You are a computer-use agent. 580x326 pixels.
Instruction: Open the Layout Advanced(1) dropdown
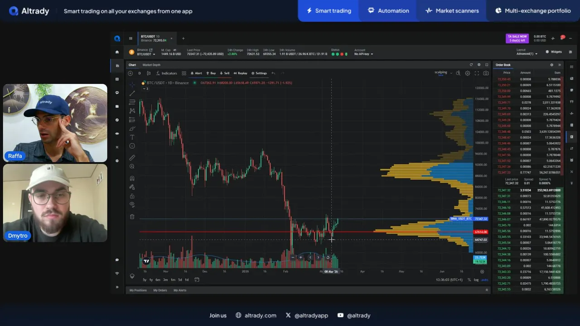(527, 54)
